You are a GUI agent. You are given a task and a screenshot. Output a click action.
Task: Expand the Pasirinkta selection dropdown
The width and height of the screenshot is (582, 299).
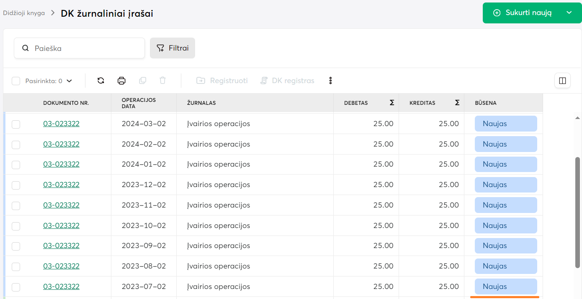click(70, 81)
